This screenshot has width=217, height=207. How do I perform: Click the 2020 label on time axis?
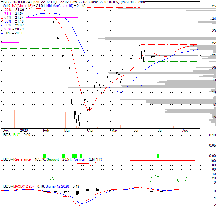point(24,130)
